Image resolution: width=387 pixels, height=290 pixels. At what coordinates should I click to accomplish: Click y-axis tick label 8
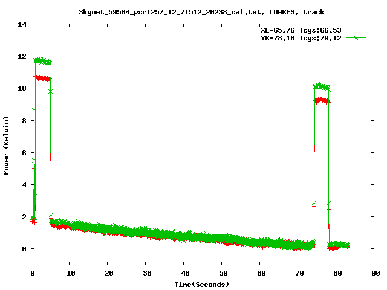click(x=24, y=121)
